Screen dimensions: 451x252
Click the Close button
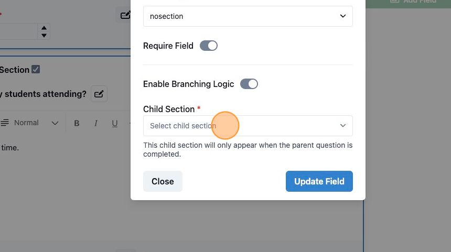tap(163, 181)
